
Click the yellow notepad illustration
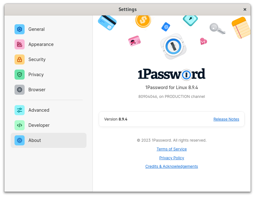click(x=240, y=27)
